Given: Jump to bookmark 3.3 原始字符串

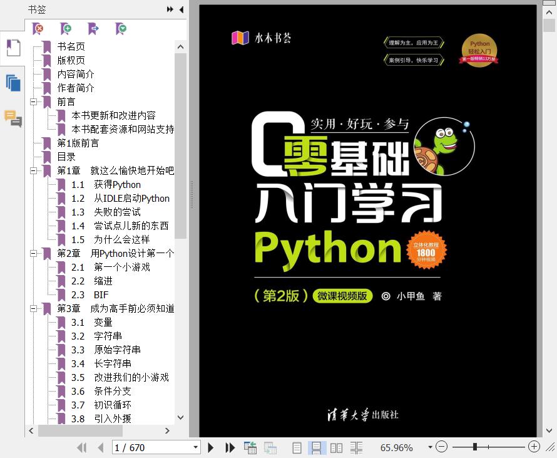Looking at the screenshot, I should [x=106, y=350].
